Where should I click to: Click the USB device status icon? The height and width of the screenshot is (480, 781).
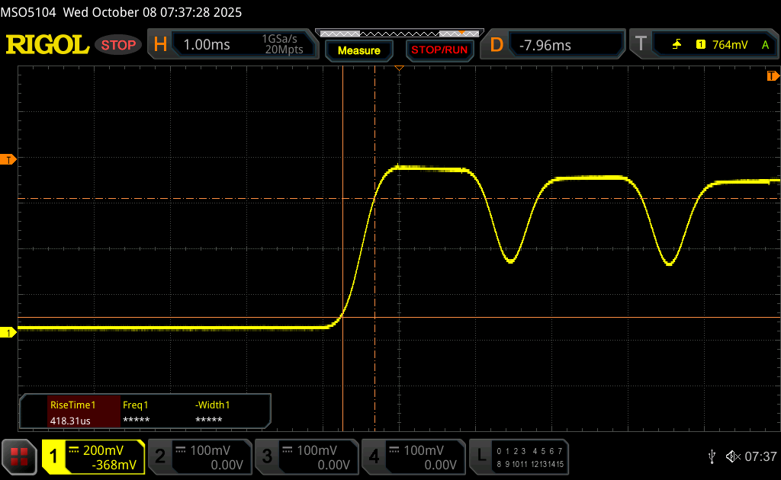712,456
